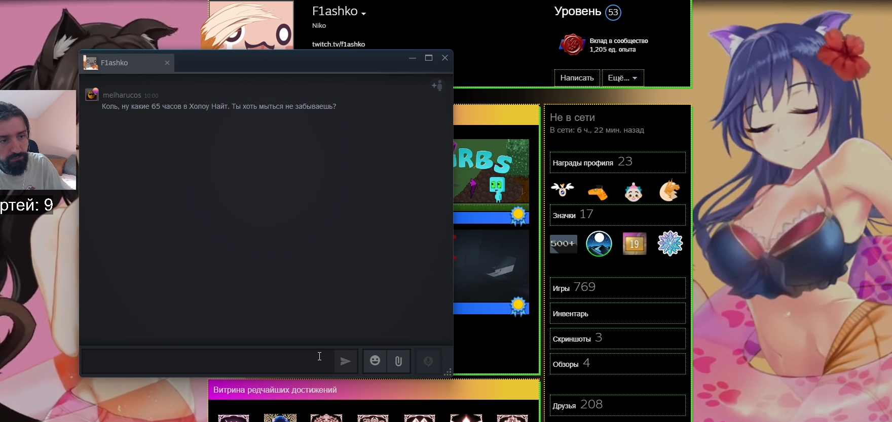Click the melharucos avatar in chat

tap(92, 95)
